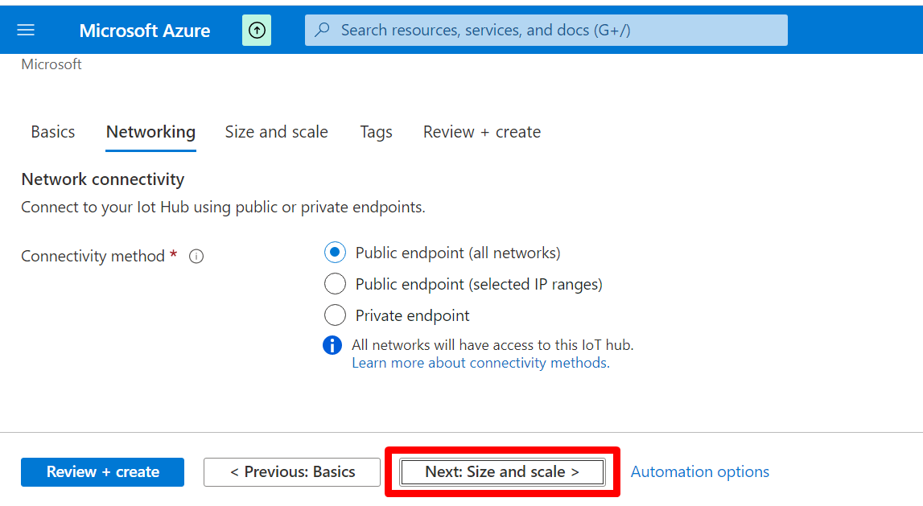Switch to the Size and scale tab
The width and height of the screenshot is (923, 506).
[x=276, y=132]
